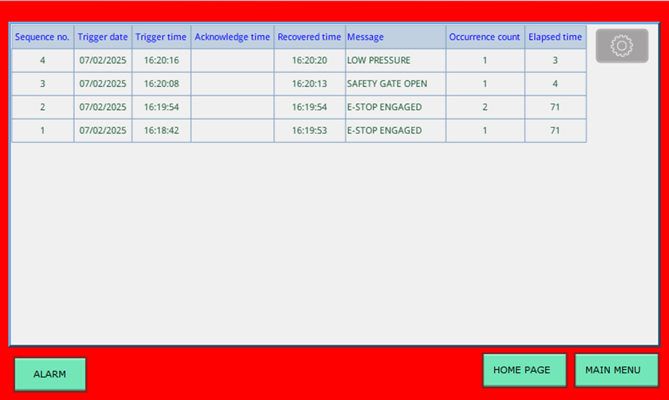Screen dimensions: 669x400
Task: Select the LOW PRESSURE alarm message
Action: coord(395,60)
